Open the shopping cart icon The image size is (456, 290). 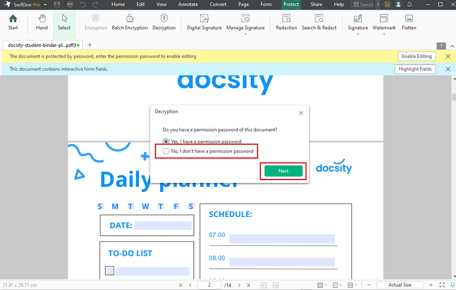point(387,5)
